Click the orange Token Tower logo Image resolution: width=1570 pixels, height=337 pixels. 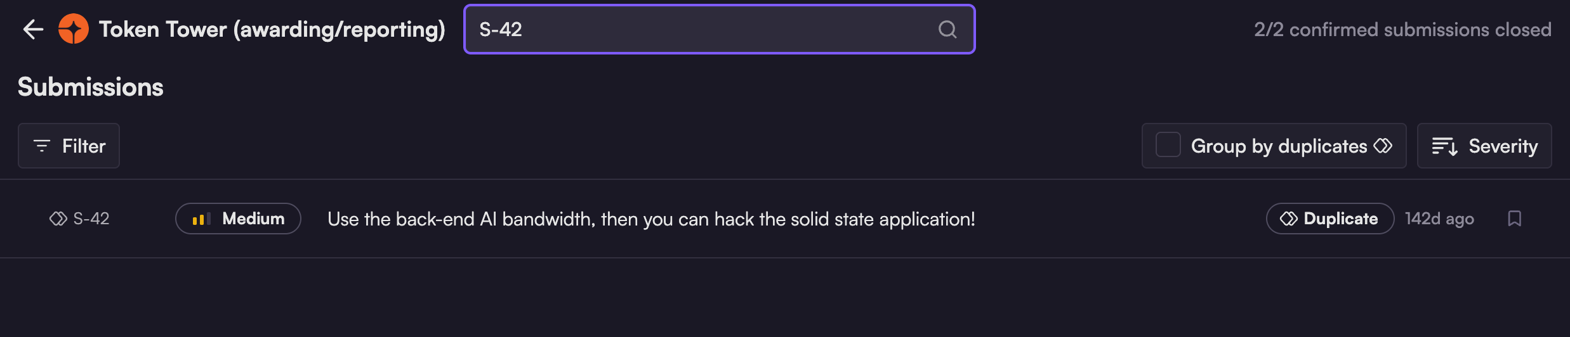pyautogui.click(x=74, y=29)
